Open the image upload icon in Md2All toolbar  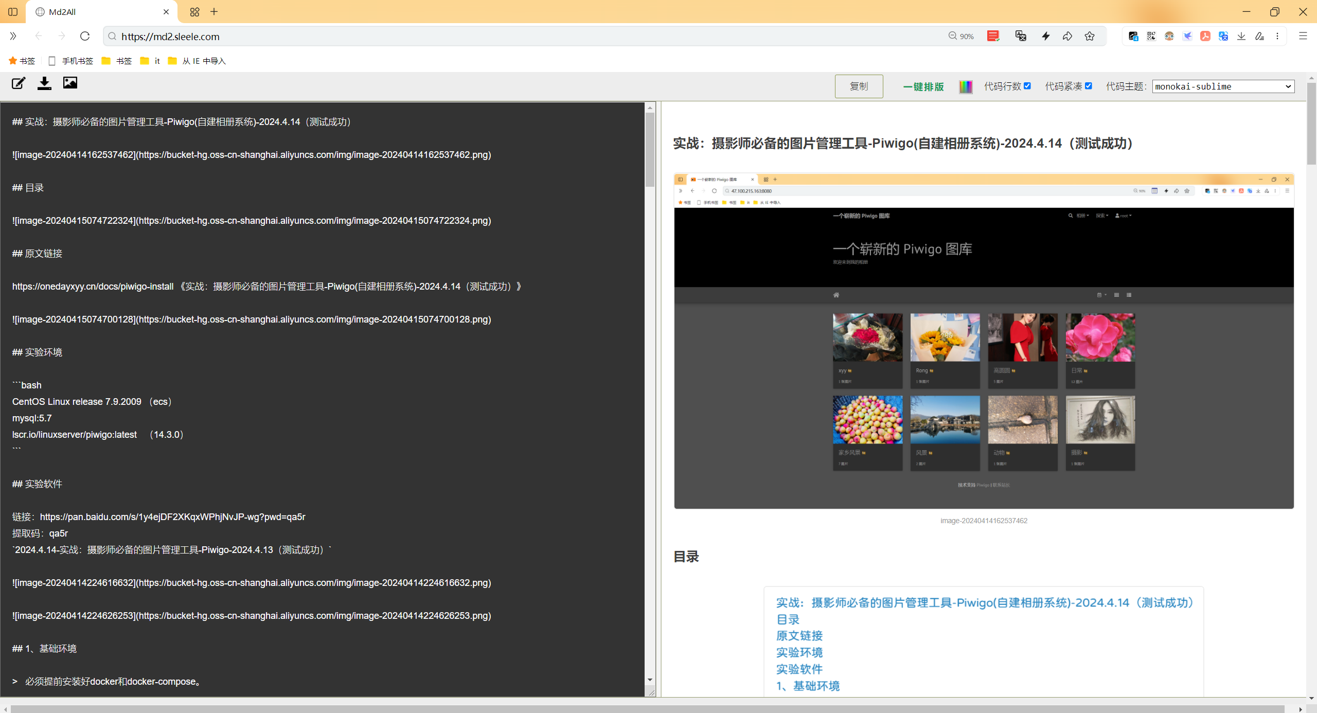pos(70,83)
